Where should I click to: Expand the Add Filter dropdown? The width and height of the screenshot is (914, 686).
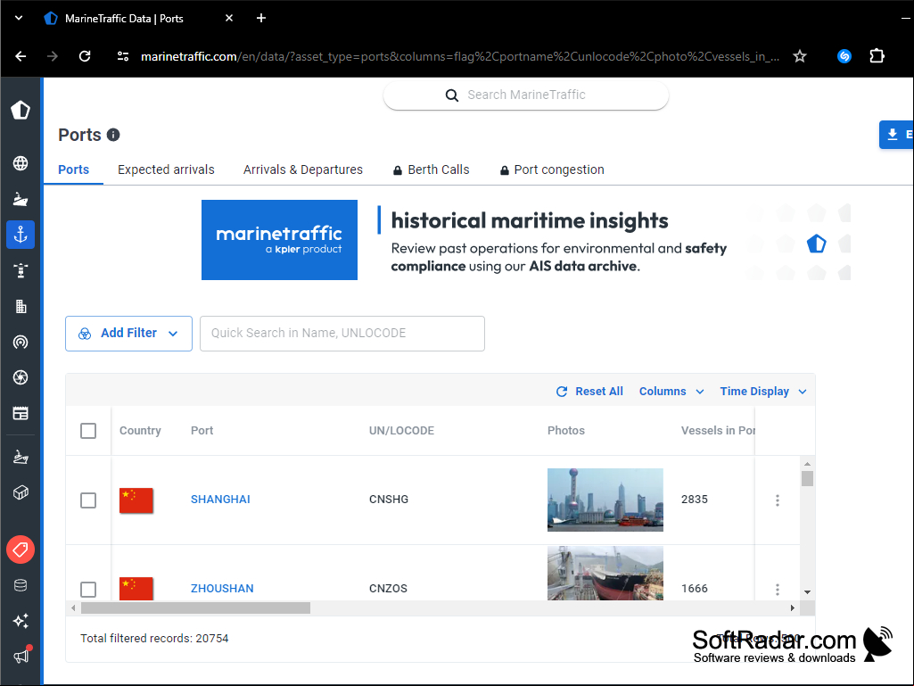pyautogui.click(x=128, y=334)
